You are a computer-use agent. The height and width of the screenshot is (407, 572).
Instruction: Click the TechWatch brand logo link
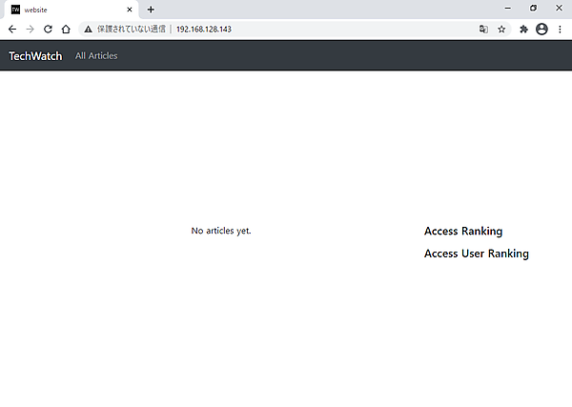tap(35, 56)
